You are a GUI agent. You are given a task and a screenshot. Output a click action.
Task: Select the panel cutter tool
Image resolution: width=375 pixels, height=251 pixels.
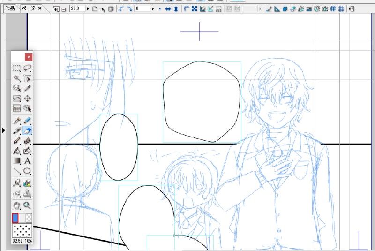(16, 99)
